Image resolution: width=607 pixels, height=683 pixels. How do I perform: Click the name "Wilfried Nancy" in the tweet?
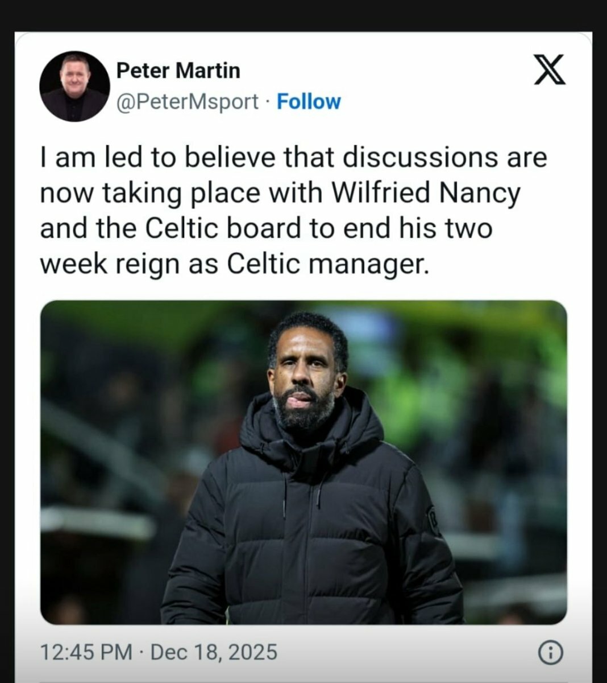click(425, 193)
